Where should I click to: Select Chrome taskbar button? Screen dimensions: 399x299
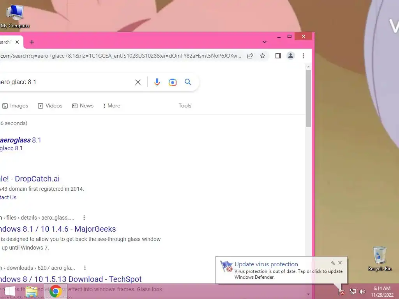[55, 291]
